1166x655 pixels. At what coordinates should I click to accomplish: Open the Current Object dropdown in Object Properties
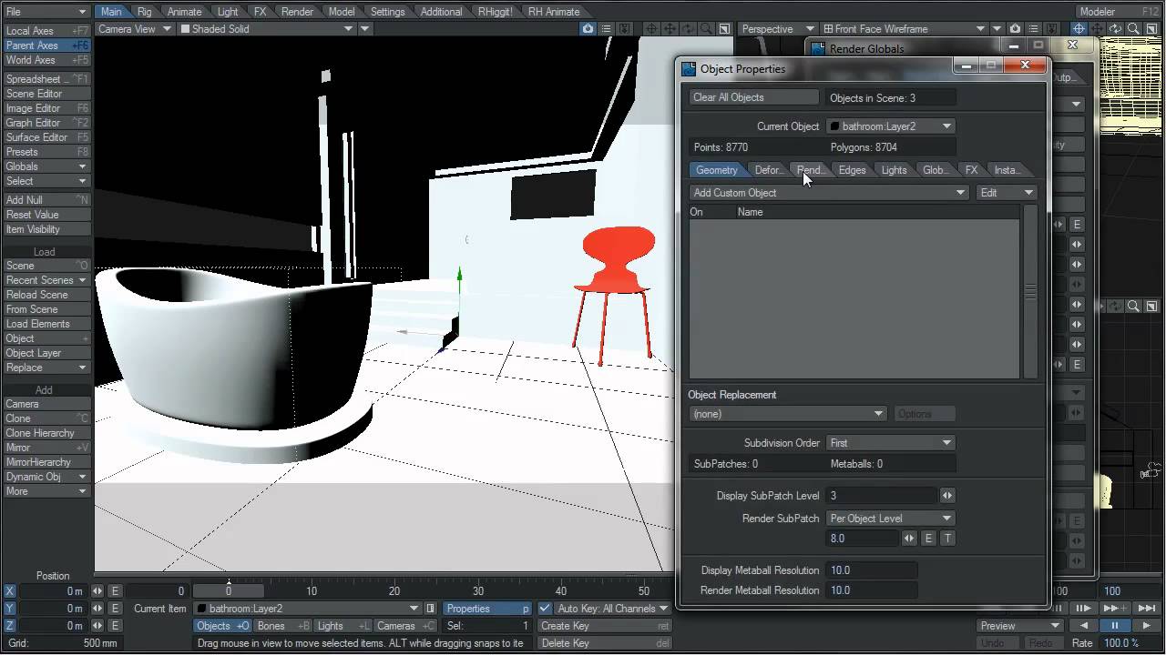click(891, 126)
